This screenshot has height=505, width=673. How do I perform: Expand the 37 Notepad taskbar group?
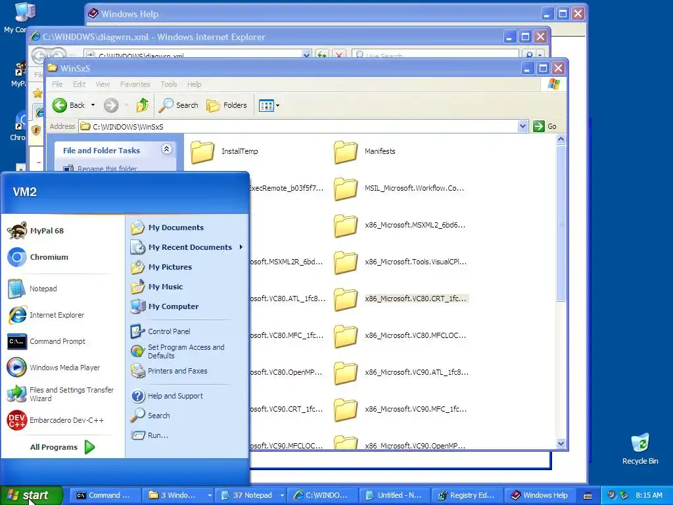282,495
